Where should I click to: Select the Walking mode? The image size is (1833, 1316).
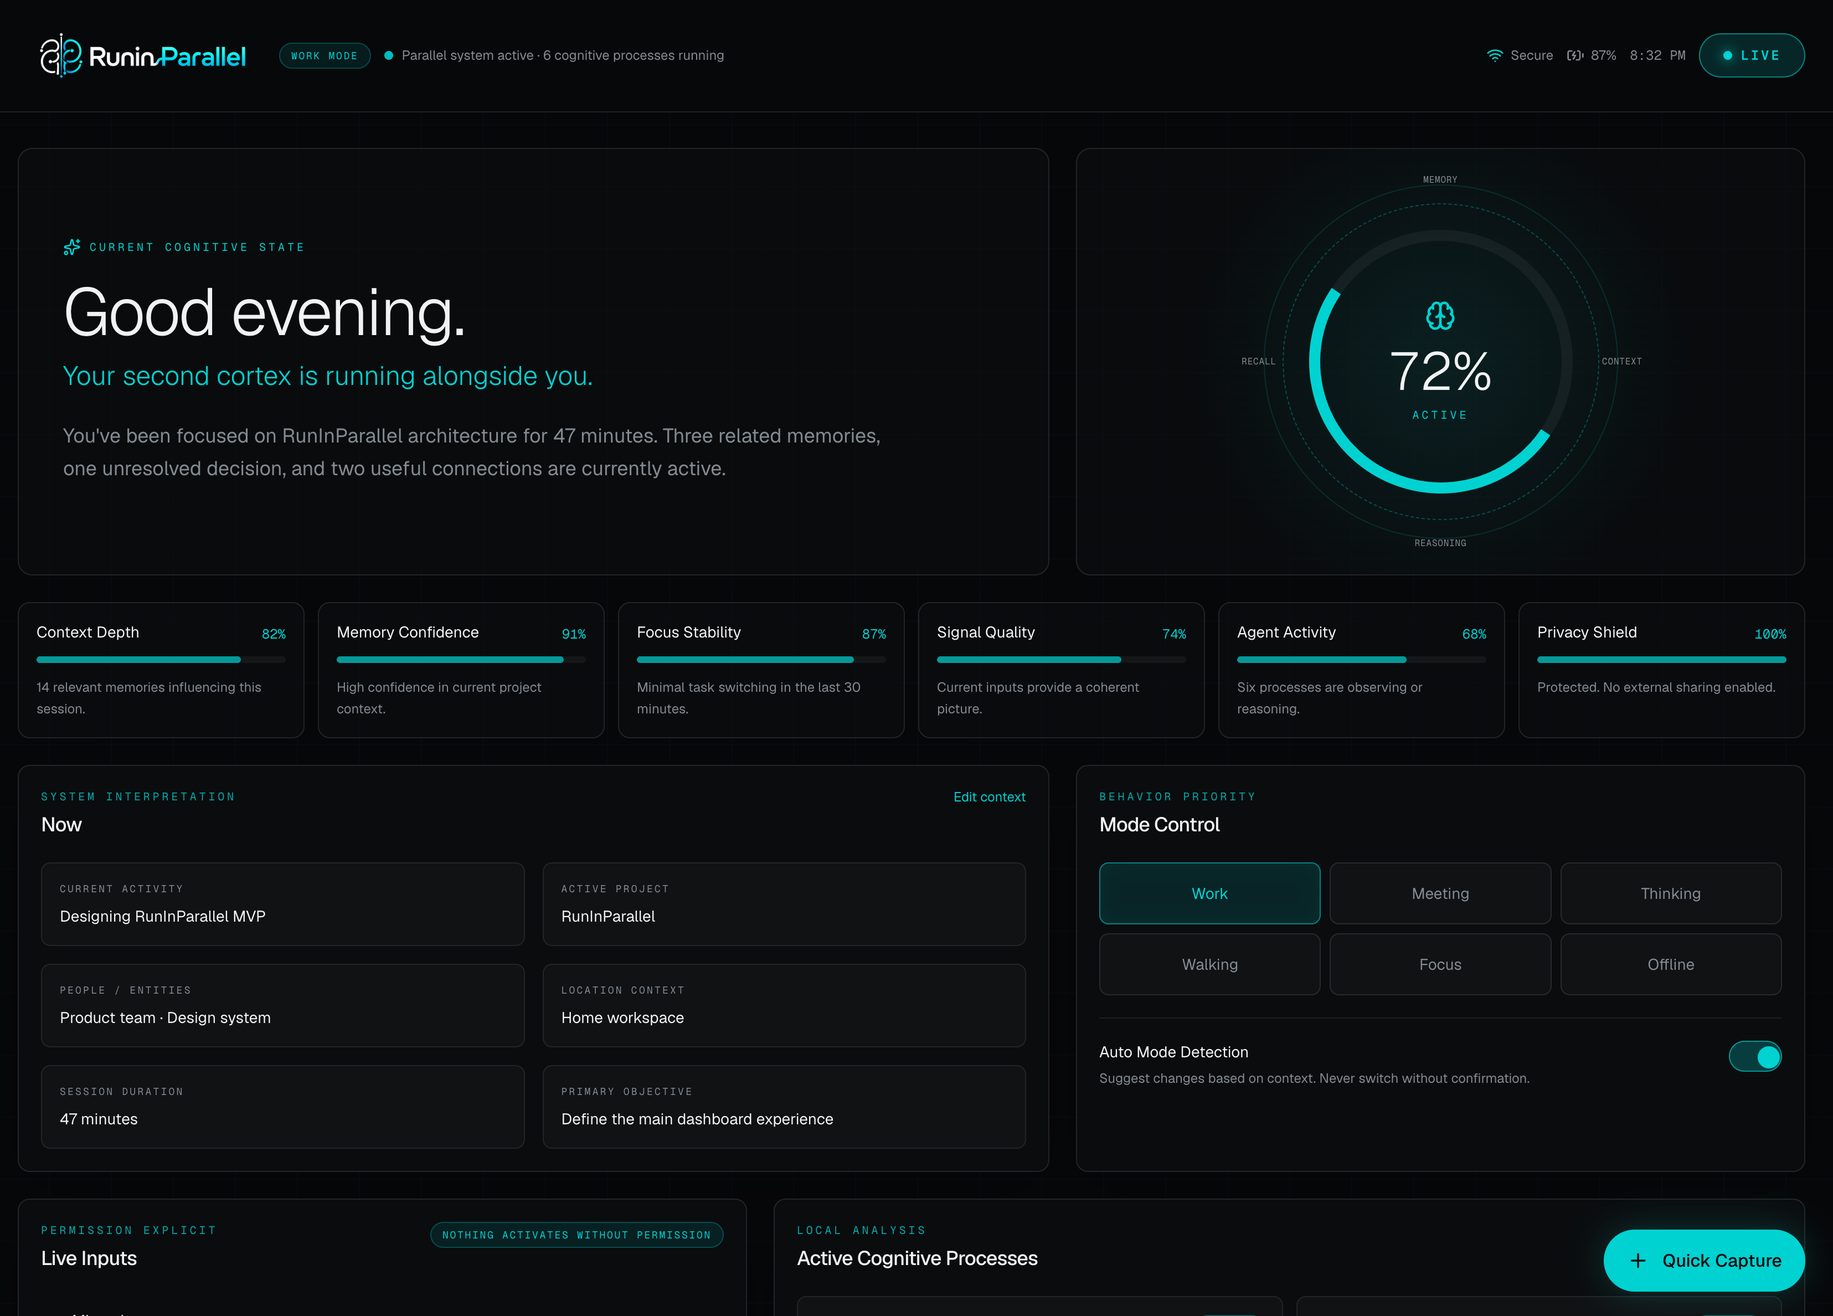[x=1209, y=964]
